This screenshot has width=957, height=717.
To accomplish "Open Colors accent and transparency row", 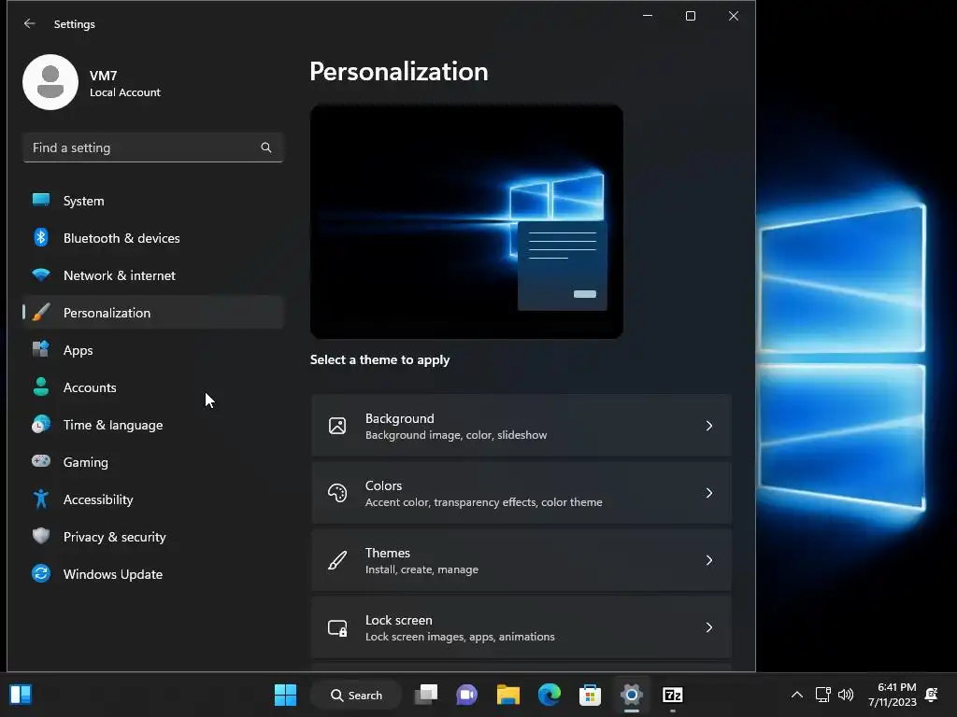I will point(521,493).
